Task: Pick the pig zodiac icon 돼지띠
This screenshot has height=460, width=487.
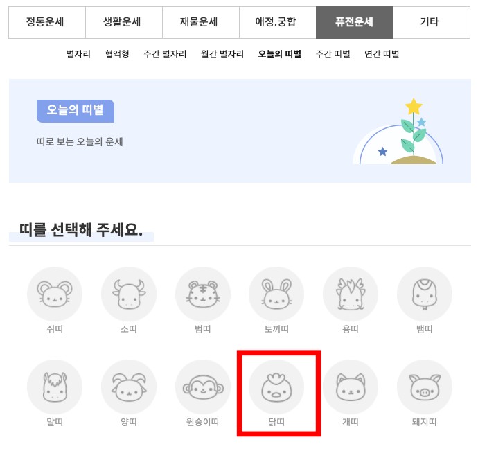Action: coord(424,387)
